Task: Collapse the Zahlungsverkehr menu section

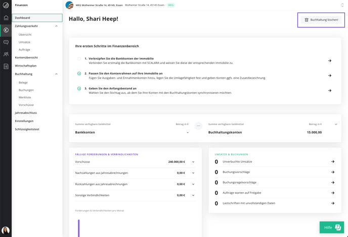Action: click(x=56, y=26)
